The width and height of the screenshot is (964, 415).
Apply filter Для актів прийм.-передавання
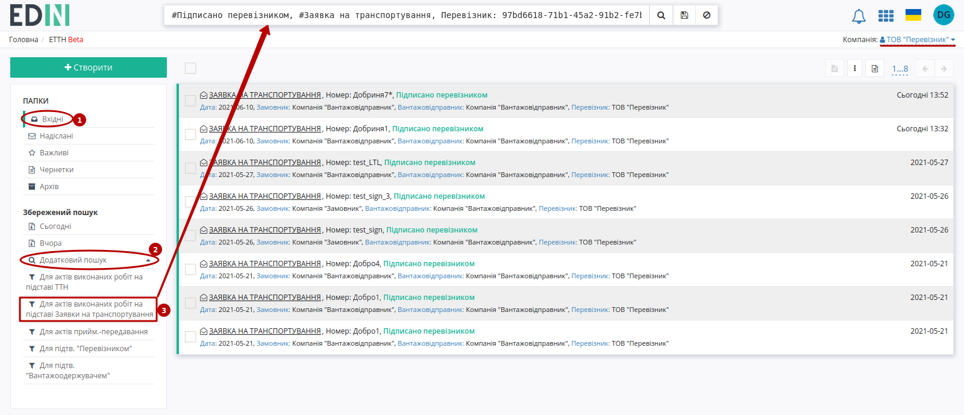pyautogui.click(x=89, y=332)
